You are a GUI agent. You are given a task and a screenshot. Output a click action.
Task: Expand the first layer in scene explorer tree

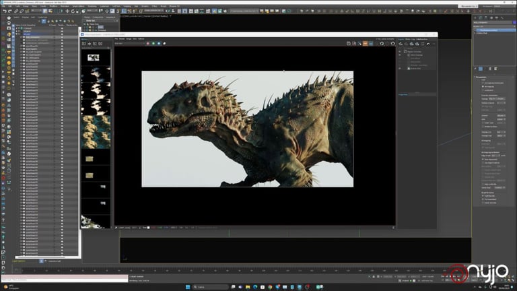tap(16, 28)
